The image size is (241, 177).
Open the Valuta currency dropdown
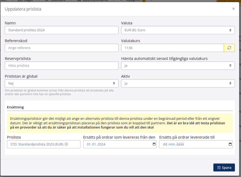(178, 30)
